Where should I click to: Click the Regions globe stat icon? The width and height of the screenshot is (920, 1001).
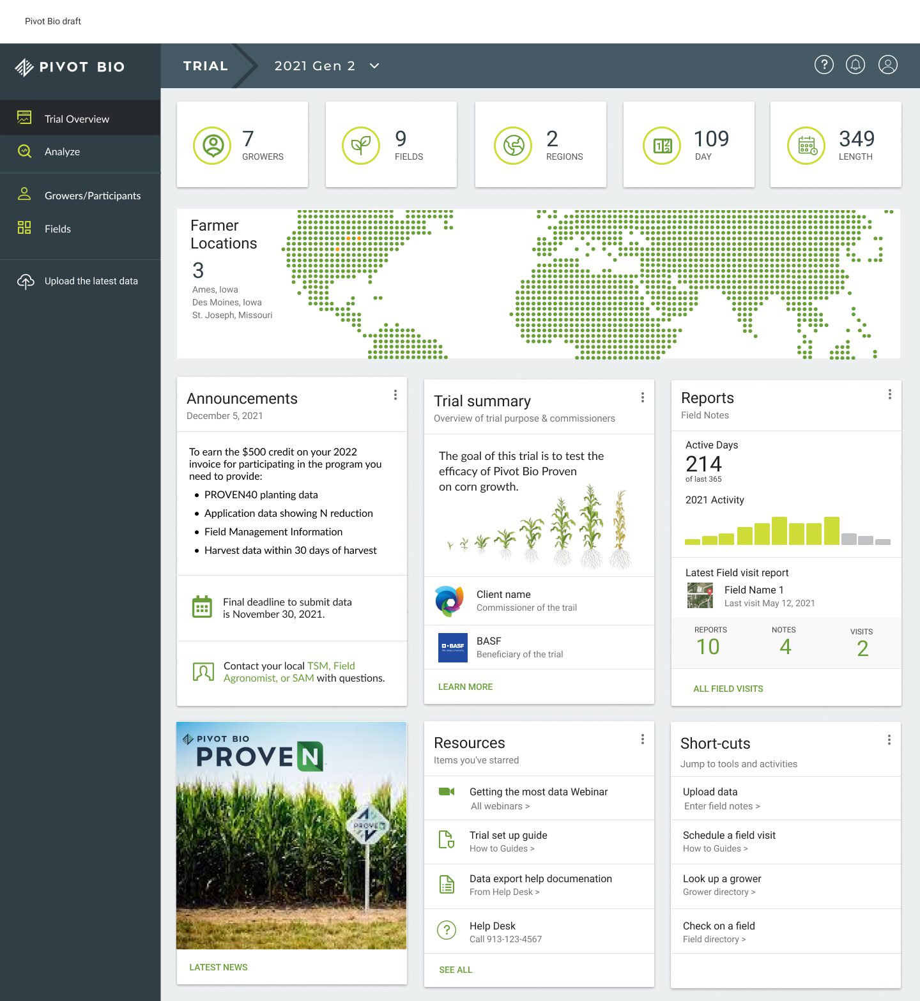point(513,146)
